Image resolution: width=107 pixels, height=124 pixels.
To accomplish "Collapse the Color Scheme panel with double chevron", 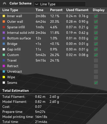I will [4, 3].
